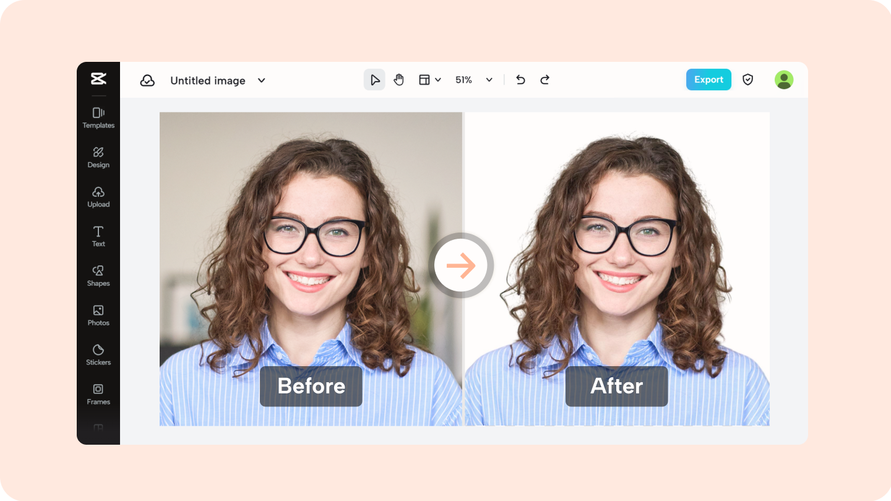Select the Design tool from the sidebar
The image size is (891, 501).
click(98, 157)
